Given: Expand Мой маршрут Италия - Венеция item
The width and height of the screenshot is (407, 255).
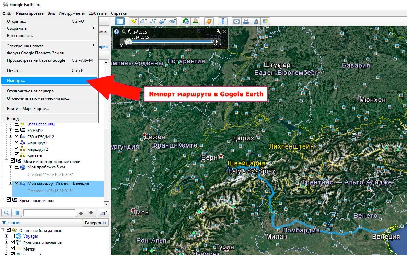Looking at the screenshot, I should pos(11,183).
